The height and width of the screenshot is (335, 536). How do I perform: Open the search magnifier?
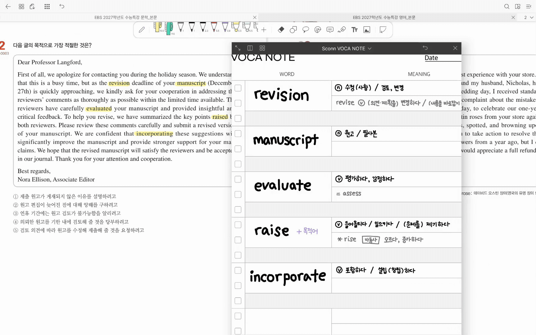click(506, 7)
